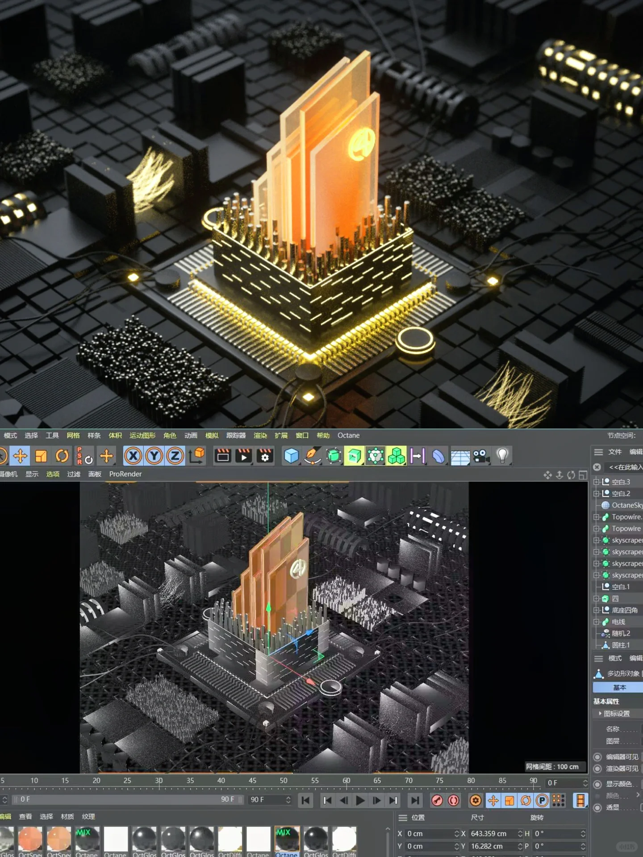Screen dimensions: 643x857
Task: Toggle Position keyframe recording
Action: (x=493, y=801)
